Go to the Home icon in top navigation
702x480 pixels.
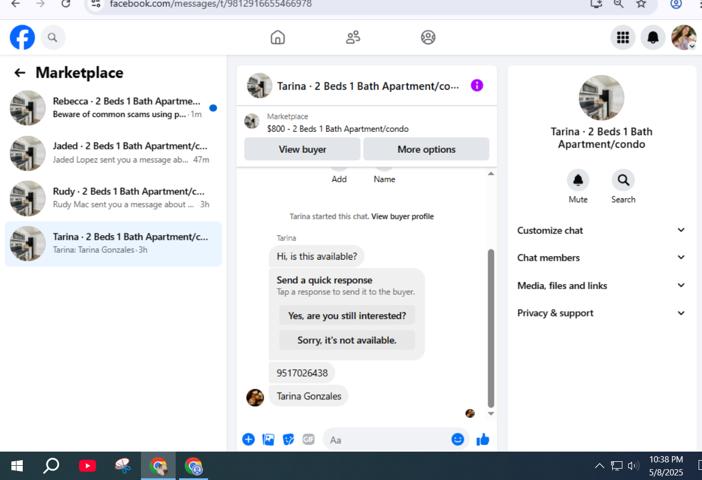(277, 37)
